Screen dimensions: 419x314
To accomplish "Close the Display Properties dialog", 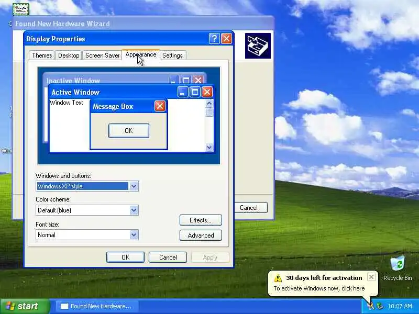I will click(x=227, y=39).
